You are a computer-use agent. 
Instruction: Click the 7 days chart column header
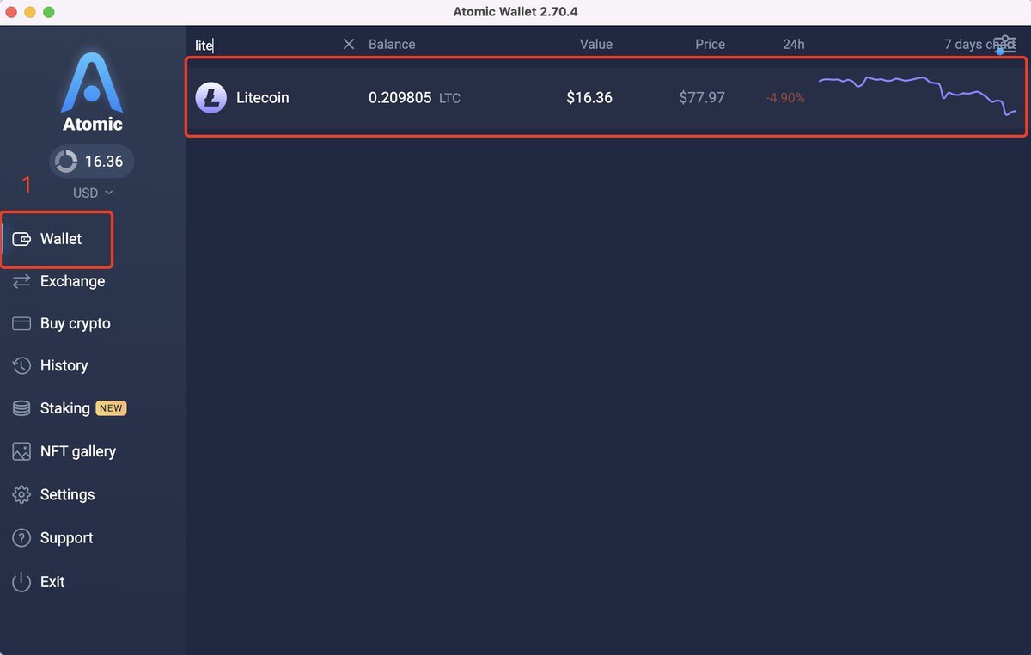coord(979,45)
